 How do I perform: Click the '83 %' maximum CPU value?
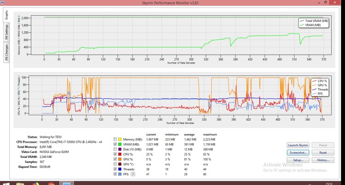[x=206, y=154]
